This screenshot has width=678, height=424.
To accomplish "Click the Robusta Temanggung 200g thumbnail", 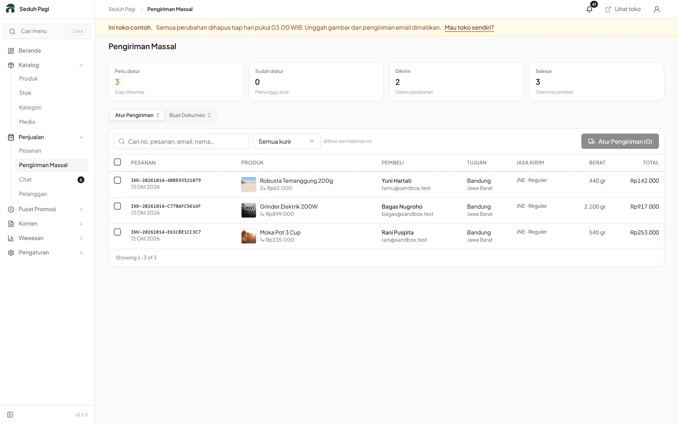I will (249, 184).
